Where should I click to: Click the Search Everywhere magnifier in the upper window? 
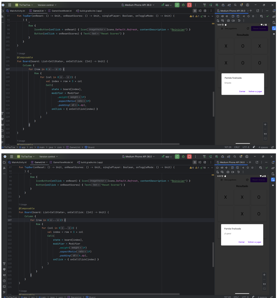[235, 5]
